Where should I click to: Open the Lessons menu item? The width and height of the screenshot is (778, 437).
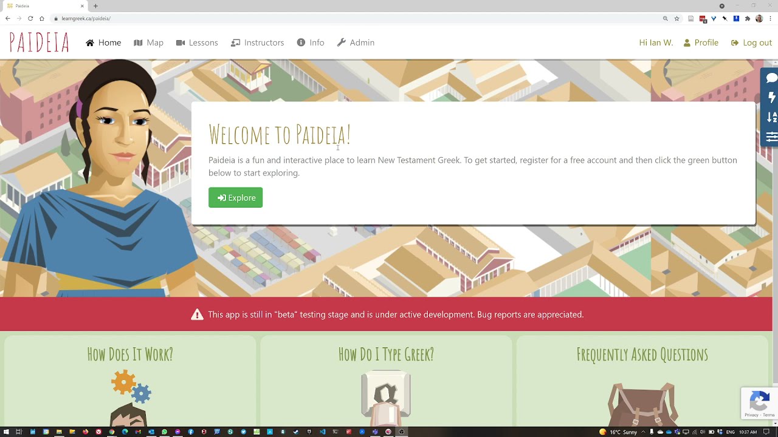coord(197,42)
